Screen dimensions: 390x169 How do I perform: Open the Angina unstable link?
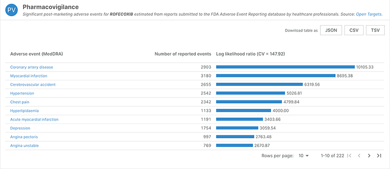(x=24, y=146)
